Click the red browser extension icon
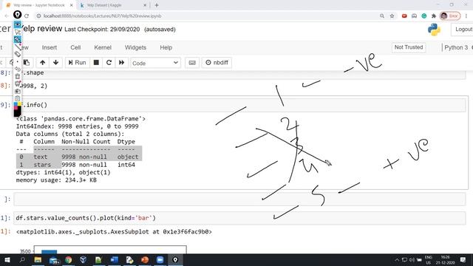The image size is (473, 266). pos(404,16)
